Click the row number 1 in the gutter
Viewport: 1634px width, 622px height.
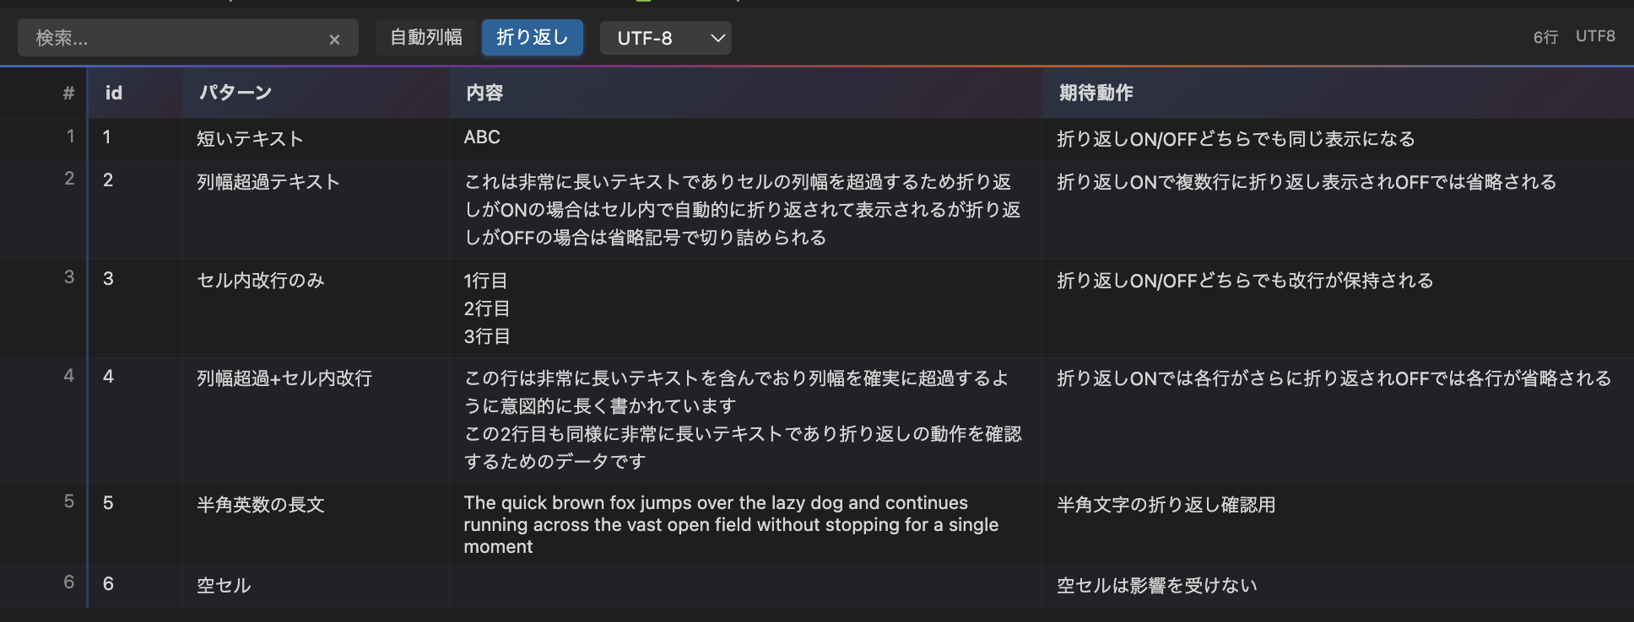[x=69, y=136]
